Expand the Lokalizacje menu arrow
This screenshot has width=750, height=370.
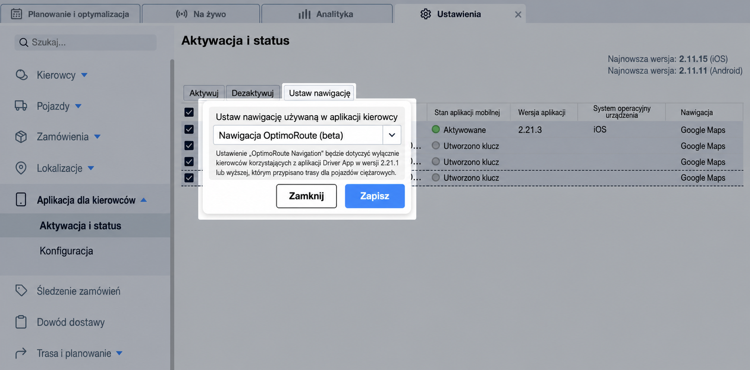pos(91,168)
